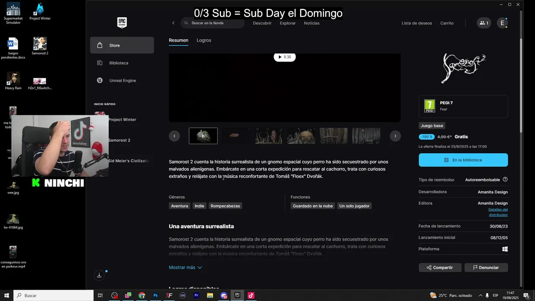
Task: Open Photoshop from the taskbar
Action: 155,296
